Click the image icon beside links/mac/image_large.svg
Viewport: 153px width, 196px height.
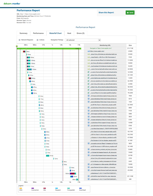tap(89, 102)
